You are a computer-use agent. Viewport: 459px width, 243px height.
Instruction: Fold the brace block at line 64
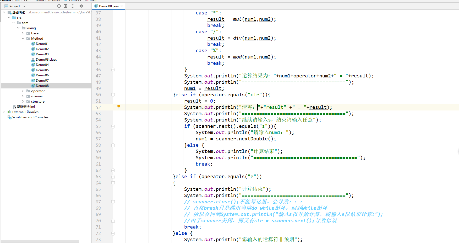[113, 183]
